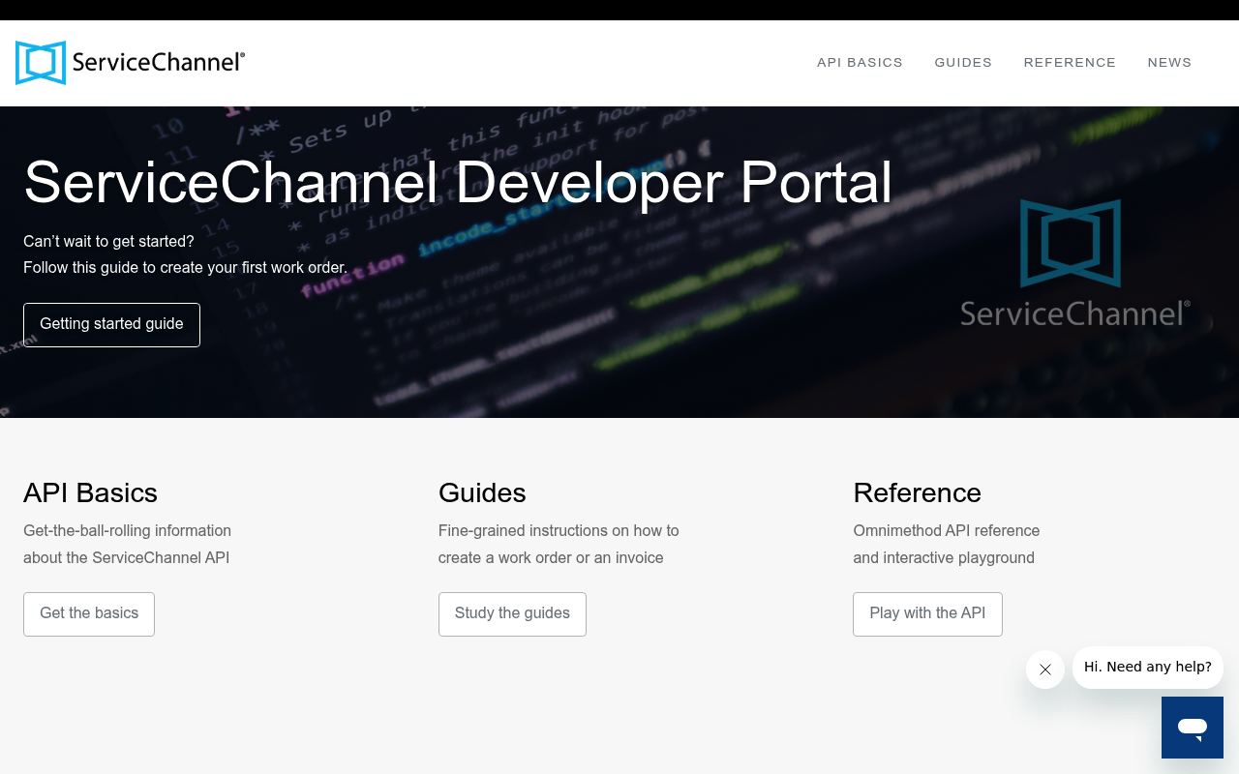Click the Play with the API button
This screenshot has width=1239, height=774.
(927, 614)
